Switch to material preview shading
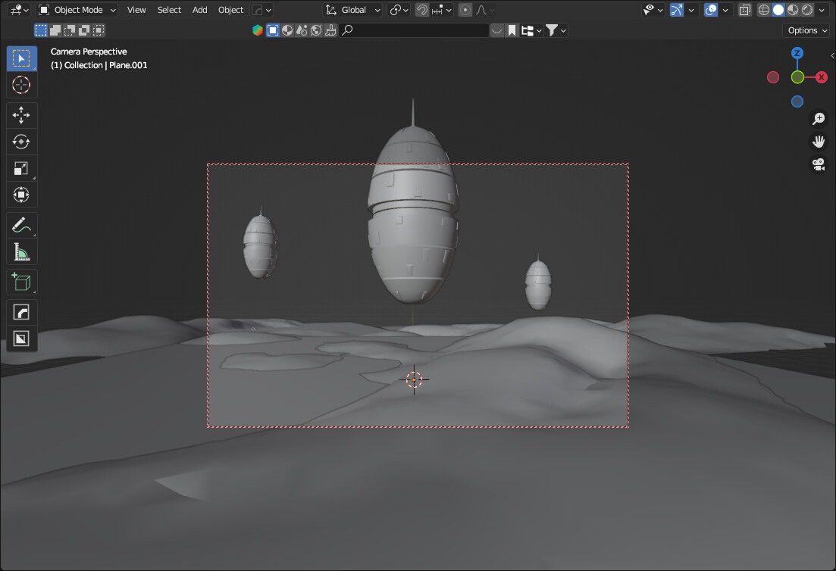836x571 pixels. point(793,10)
